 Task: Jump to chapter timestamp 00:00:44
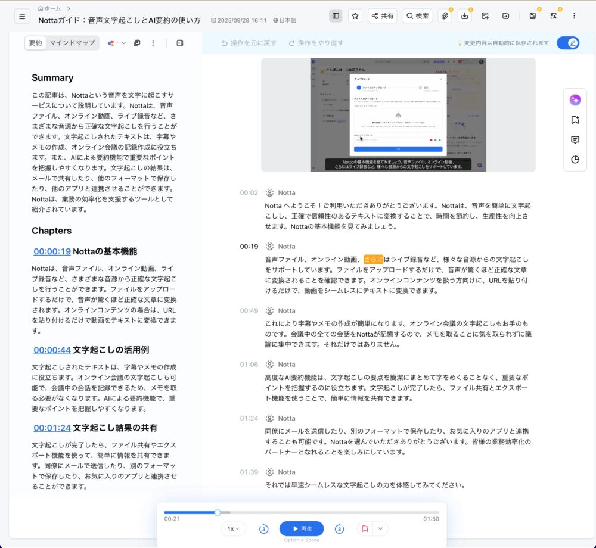click(x=52, y=350)
